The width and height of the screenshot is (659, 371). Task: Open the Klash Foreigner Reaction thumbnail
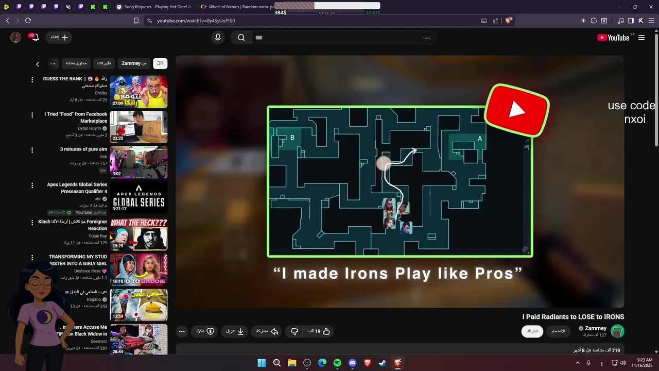pos(138,234)
